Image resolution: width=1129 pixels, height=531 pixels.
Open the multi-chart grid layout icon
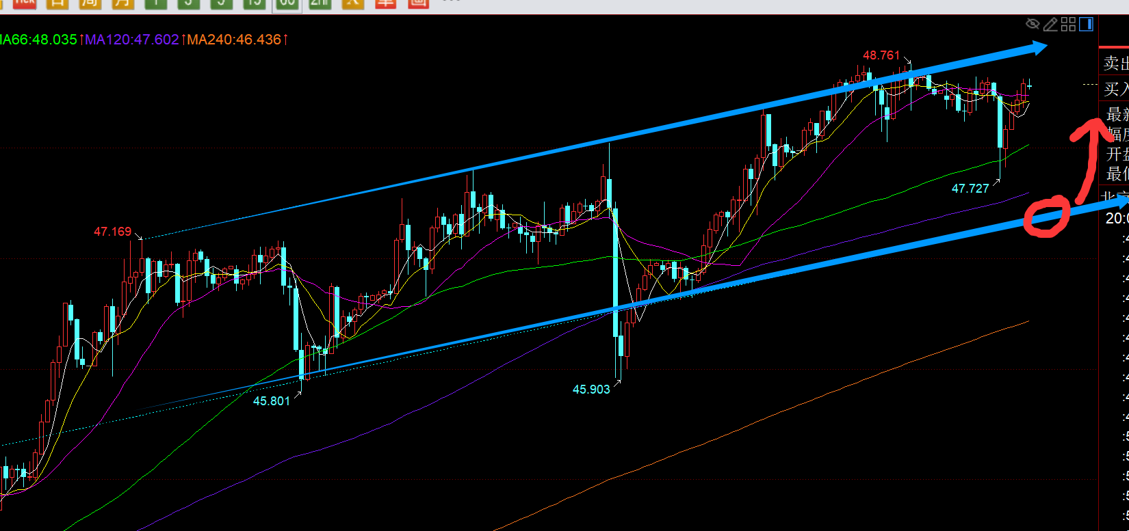1068,25
